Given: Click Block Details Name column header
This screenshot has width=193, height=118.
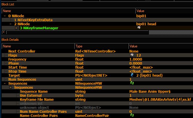Looking at the screenshot, I should (x=38, y=46).
